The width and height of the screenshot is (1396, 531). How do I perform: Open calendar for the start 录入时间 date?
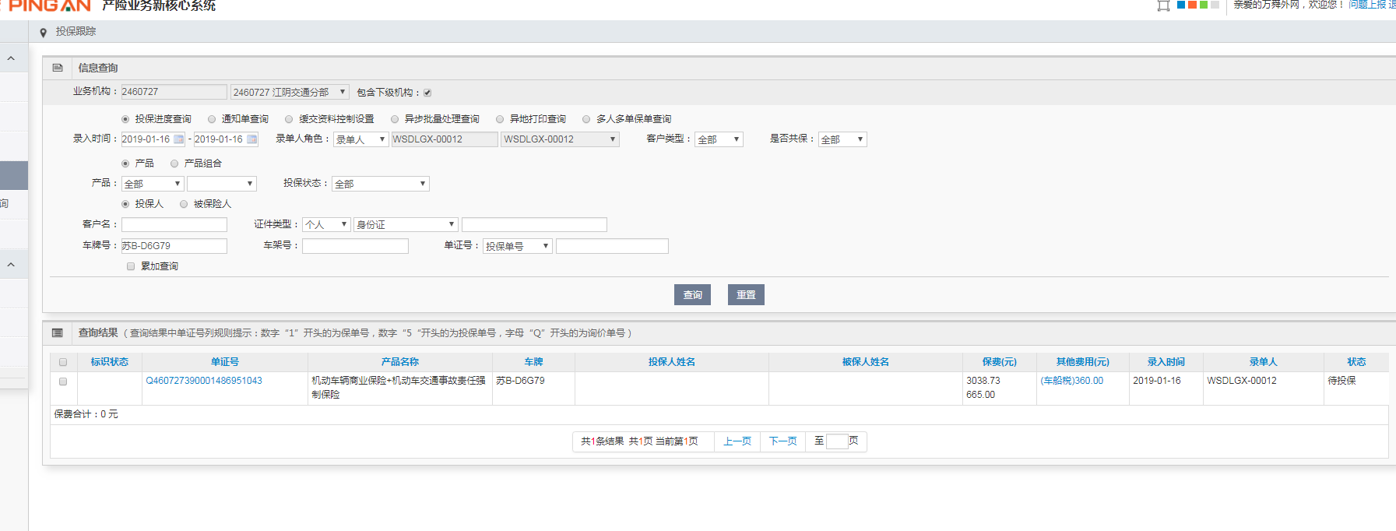179,139
